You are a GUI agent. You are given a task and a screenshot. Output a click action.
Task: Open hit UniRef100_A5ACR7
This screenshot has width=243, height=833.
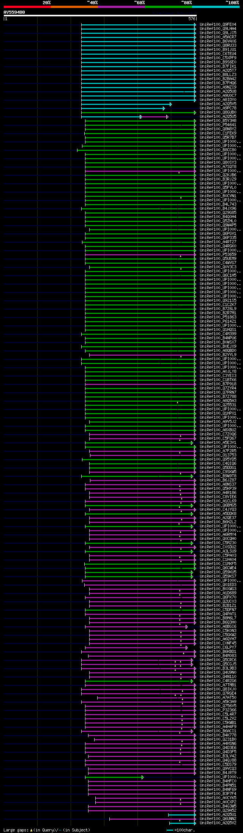pyautogui.click(x=218, y=37)
